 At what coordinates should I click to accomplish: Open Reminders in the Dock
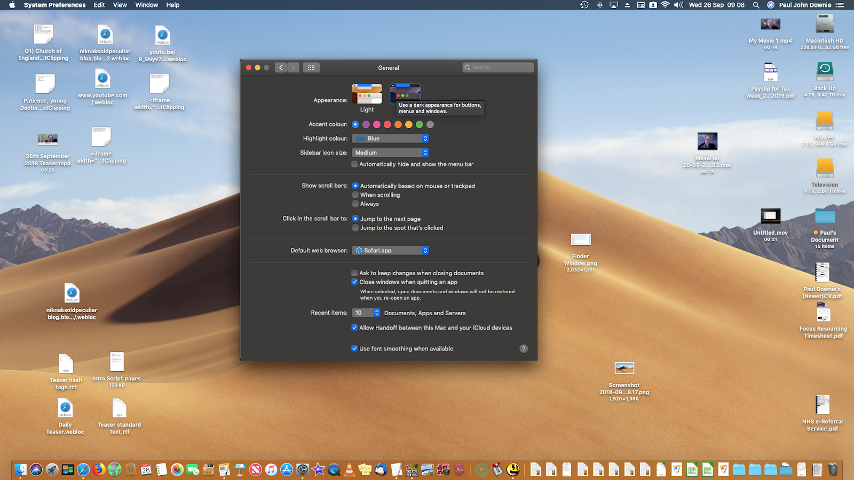click(x=161, y=469)
